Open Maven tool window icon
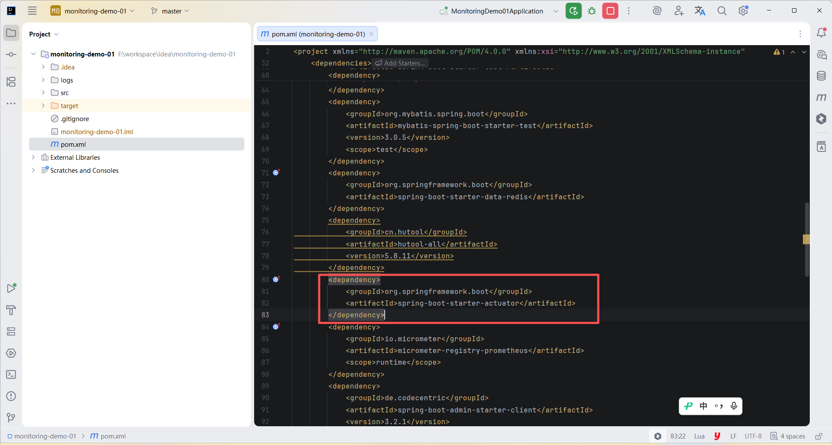The height and width of the screenshot is (445, 832). pyautogui.click(x=821, y=97)
